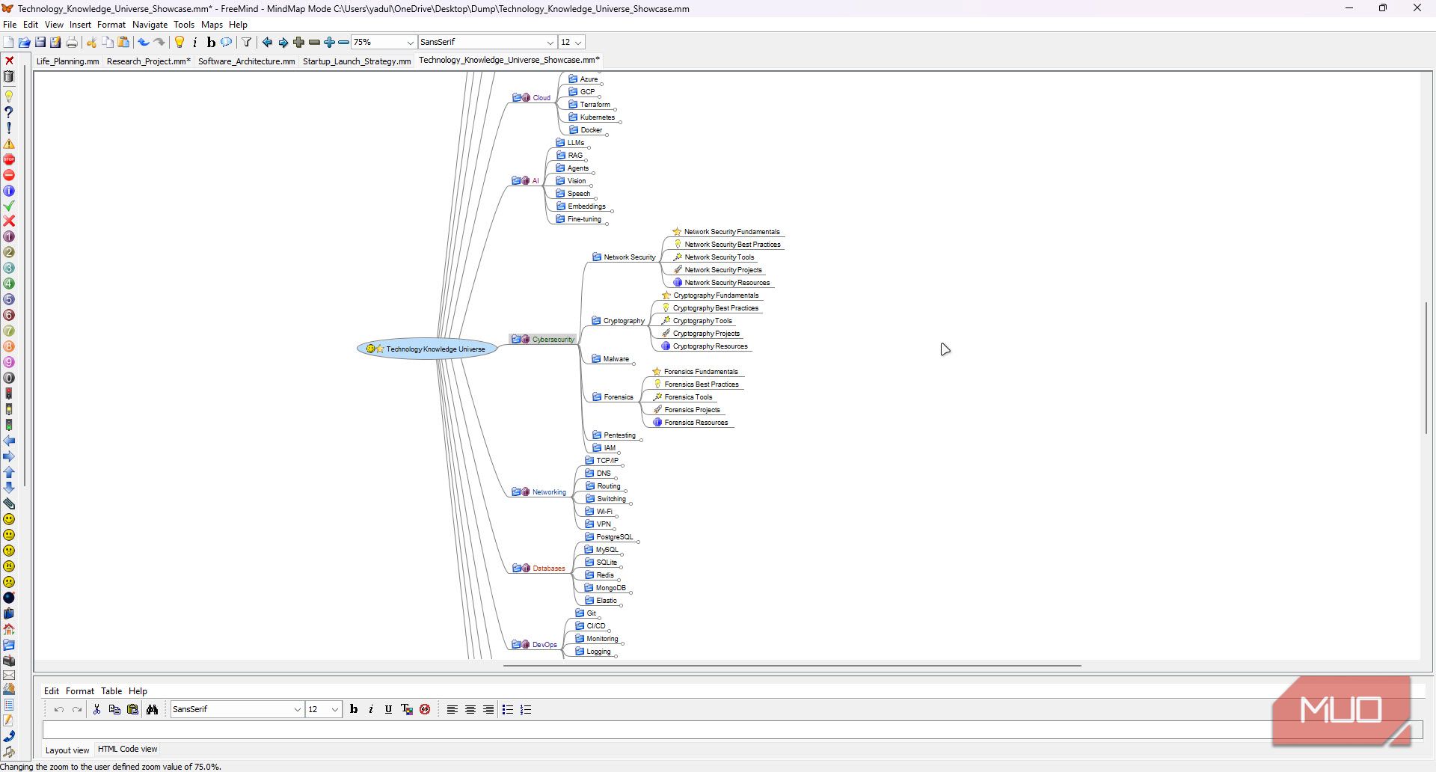Click the horizontal scrollbar of the map
Image resolution: width=1436 pixels, height=772 pixels.
click(792, 665)
